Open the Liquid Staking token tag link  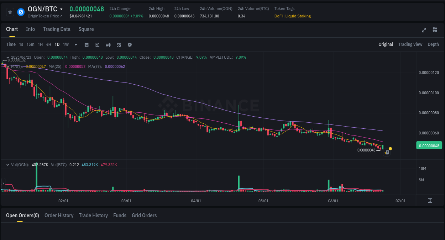pos(298,16)
